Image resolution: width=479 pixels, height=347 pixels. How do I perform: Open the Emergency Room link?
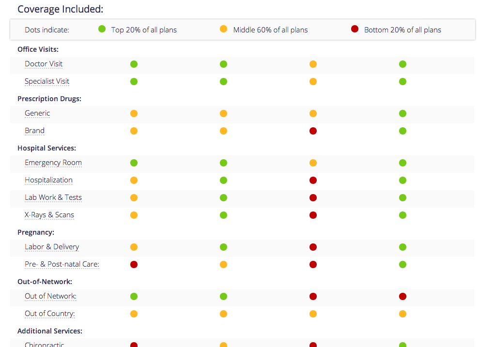pyautogui.click(x=53, y=163)
